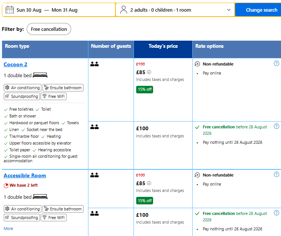Click the two-guests icon in Accessible Room £100 row

pos(94,213)
